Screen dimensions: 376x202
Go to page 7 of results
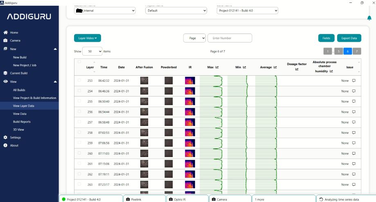[357, 52]
